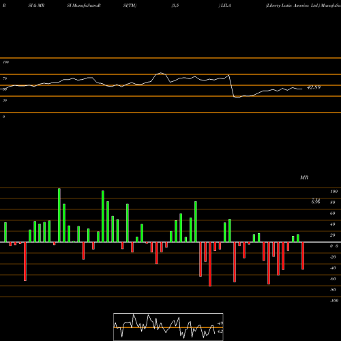Click the '(5,5' parameter text
The image size is (341, 341).
pos(175,5)
